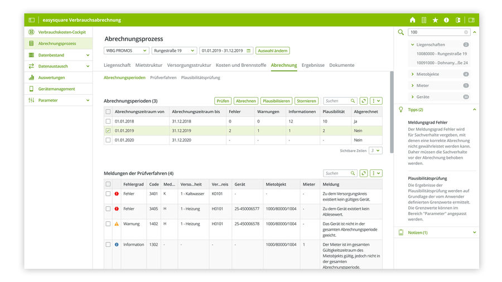The height and width of the screenshot is (282, 502).
Task: Switch to the Ergebnisse tab
Action: tap(313, 65)
